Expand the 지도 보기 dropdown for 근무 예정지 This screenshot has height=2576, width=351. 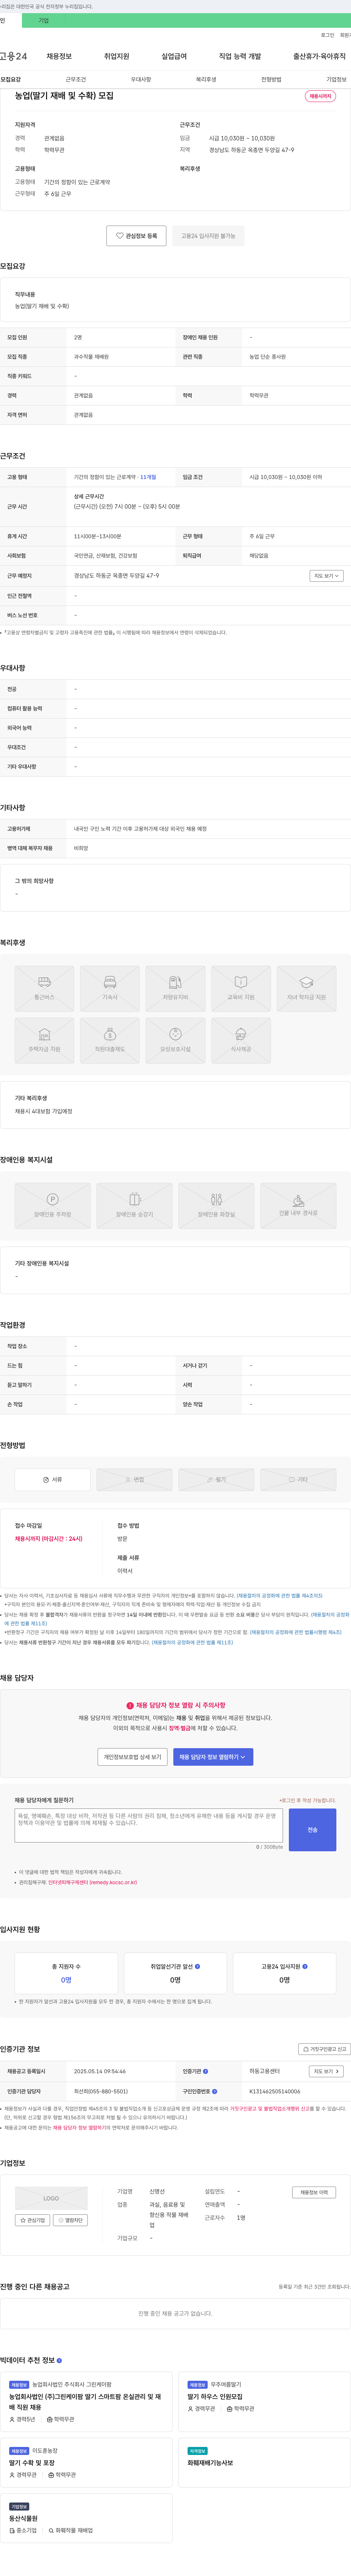(x=326, y=576)
